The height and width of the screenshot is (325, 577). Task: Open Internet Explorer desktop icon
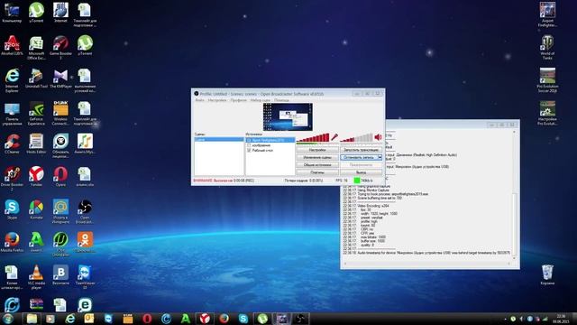click(12, 80)
